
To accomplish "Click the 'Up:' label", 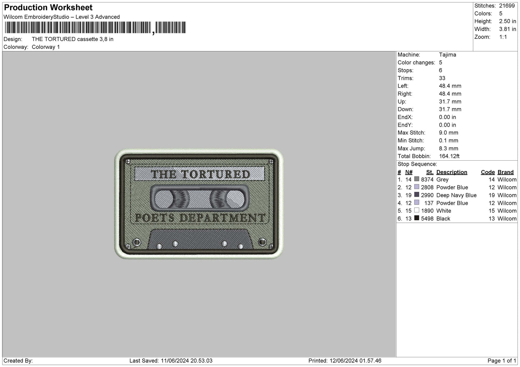I will coord(402,102).
